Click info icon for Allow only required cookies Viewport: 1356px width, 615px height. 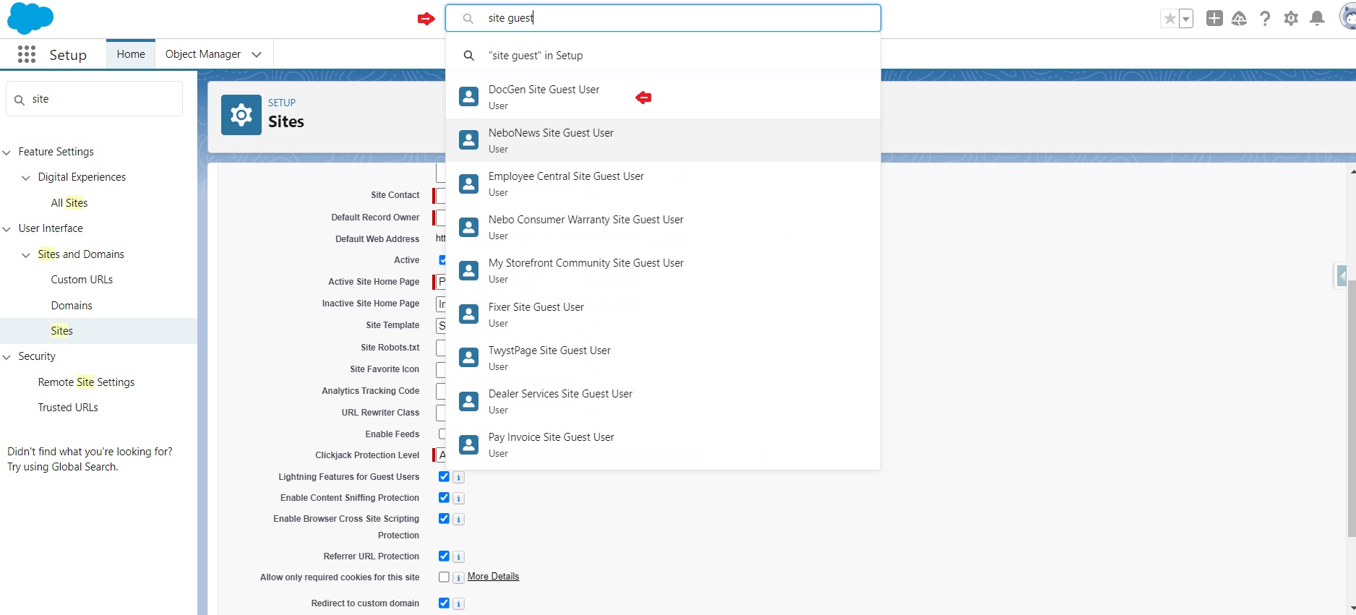pos(459,578)
